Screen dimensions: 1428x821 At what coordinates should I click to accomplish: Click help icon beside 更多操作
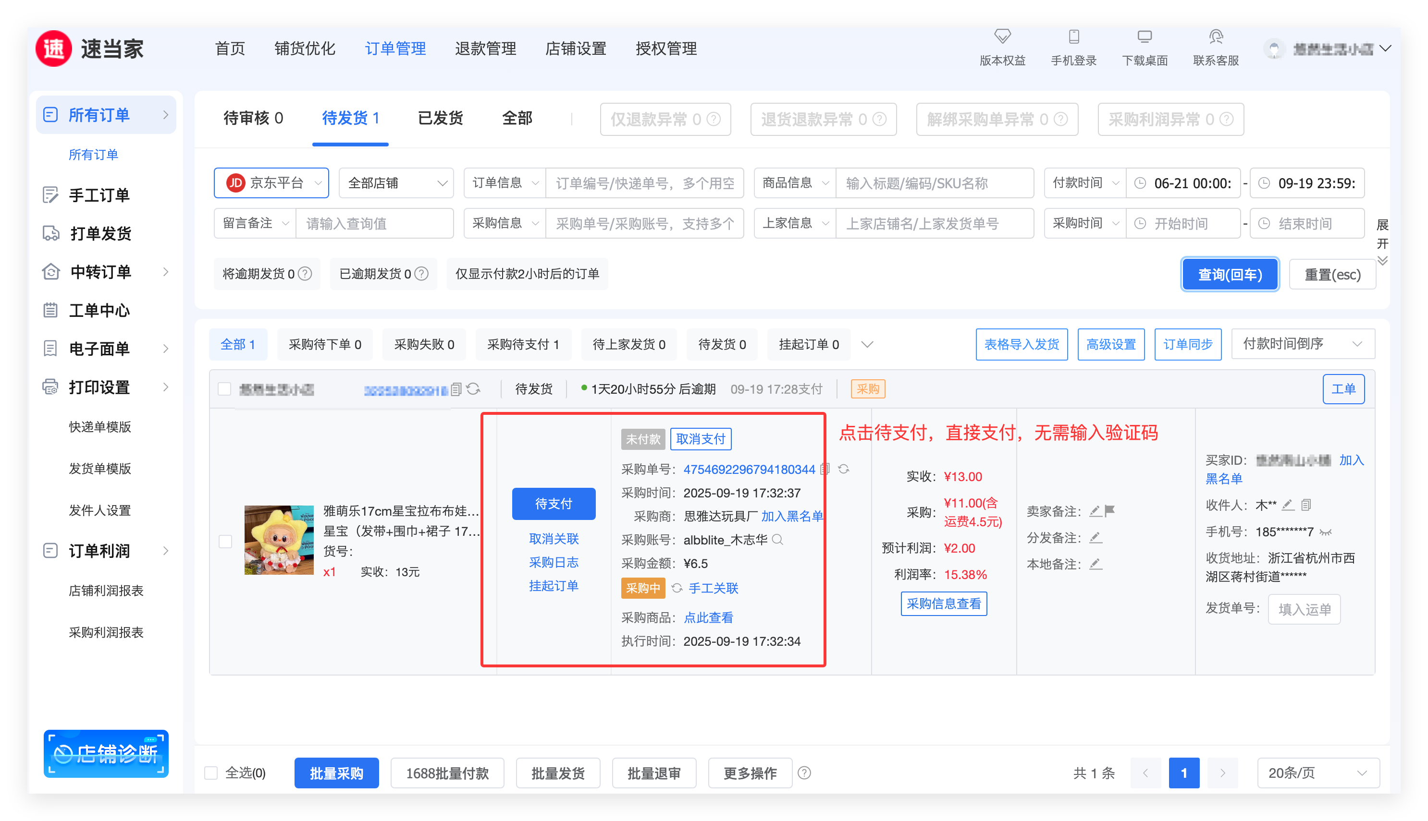(x=804, y=773)
